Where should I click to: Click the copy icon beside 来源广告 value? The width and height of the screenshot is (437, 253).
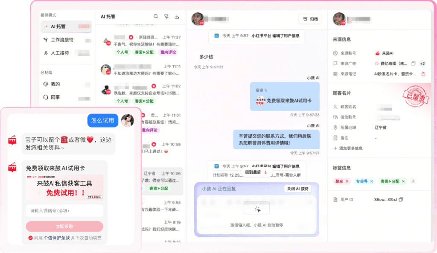tap(413, 64)
